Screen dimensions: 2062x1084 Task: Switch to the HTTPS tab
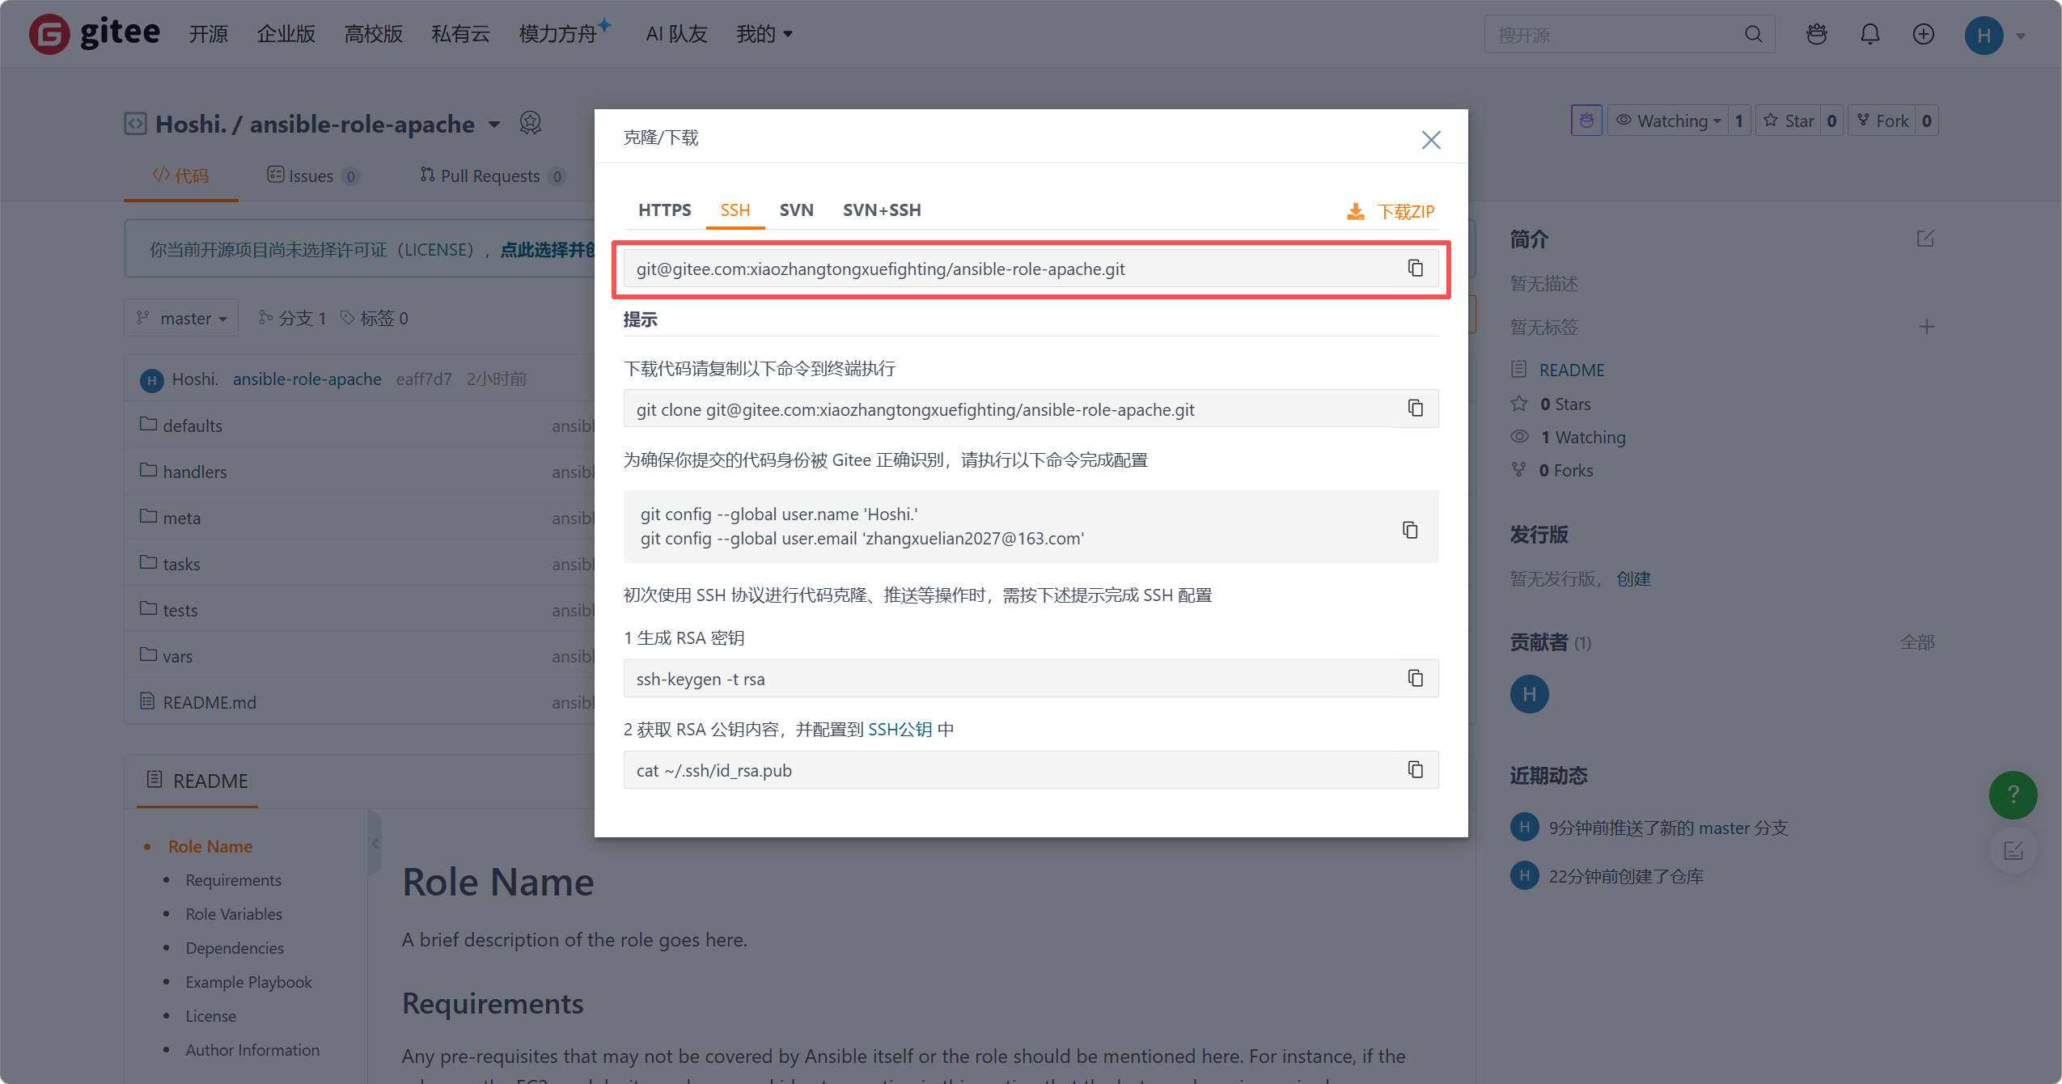[664, 210]
